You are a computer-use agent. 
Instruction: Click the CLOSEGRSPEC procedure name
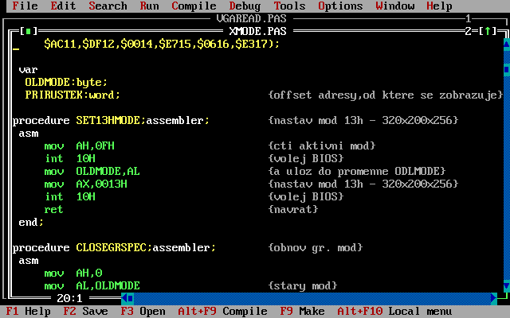click(x=112, y=247)
